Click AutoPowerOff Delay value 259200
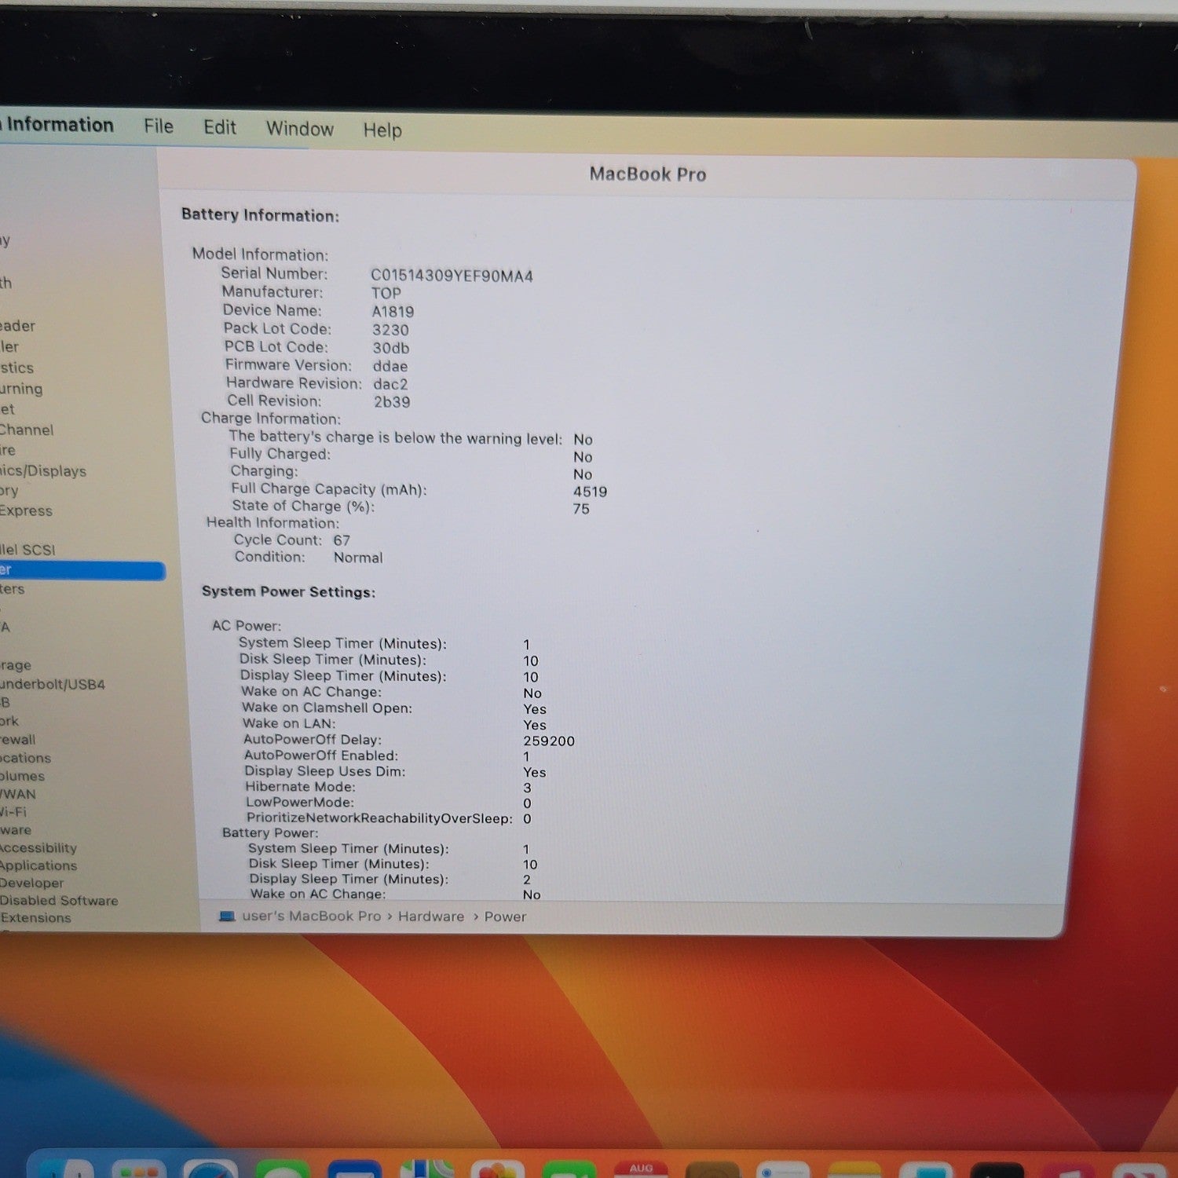The image size is (1178, 1178). 549,741
